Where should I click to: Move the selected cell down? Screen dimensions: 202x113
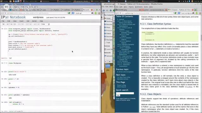point(23,24)
